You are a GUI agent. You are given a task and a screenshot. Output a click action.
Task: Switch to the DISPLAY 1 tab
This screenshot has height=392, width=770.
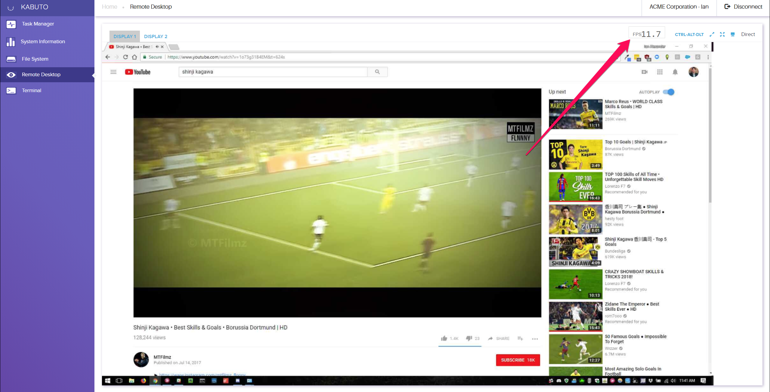click(125, 36)
